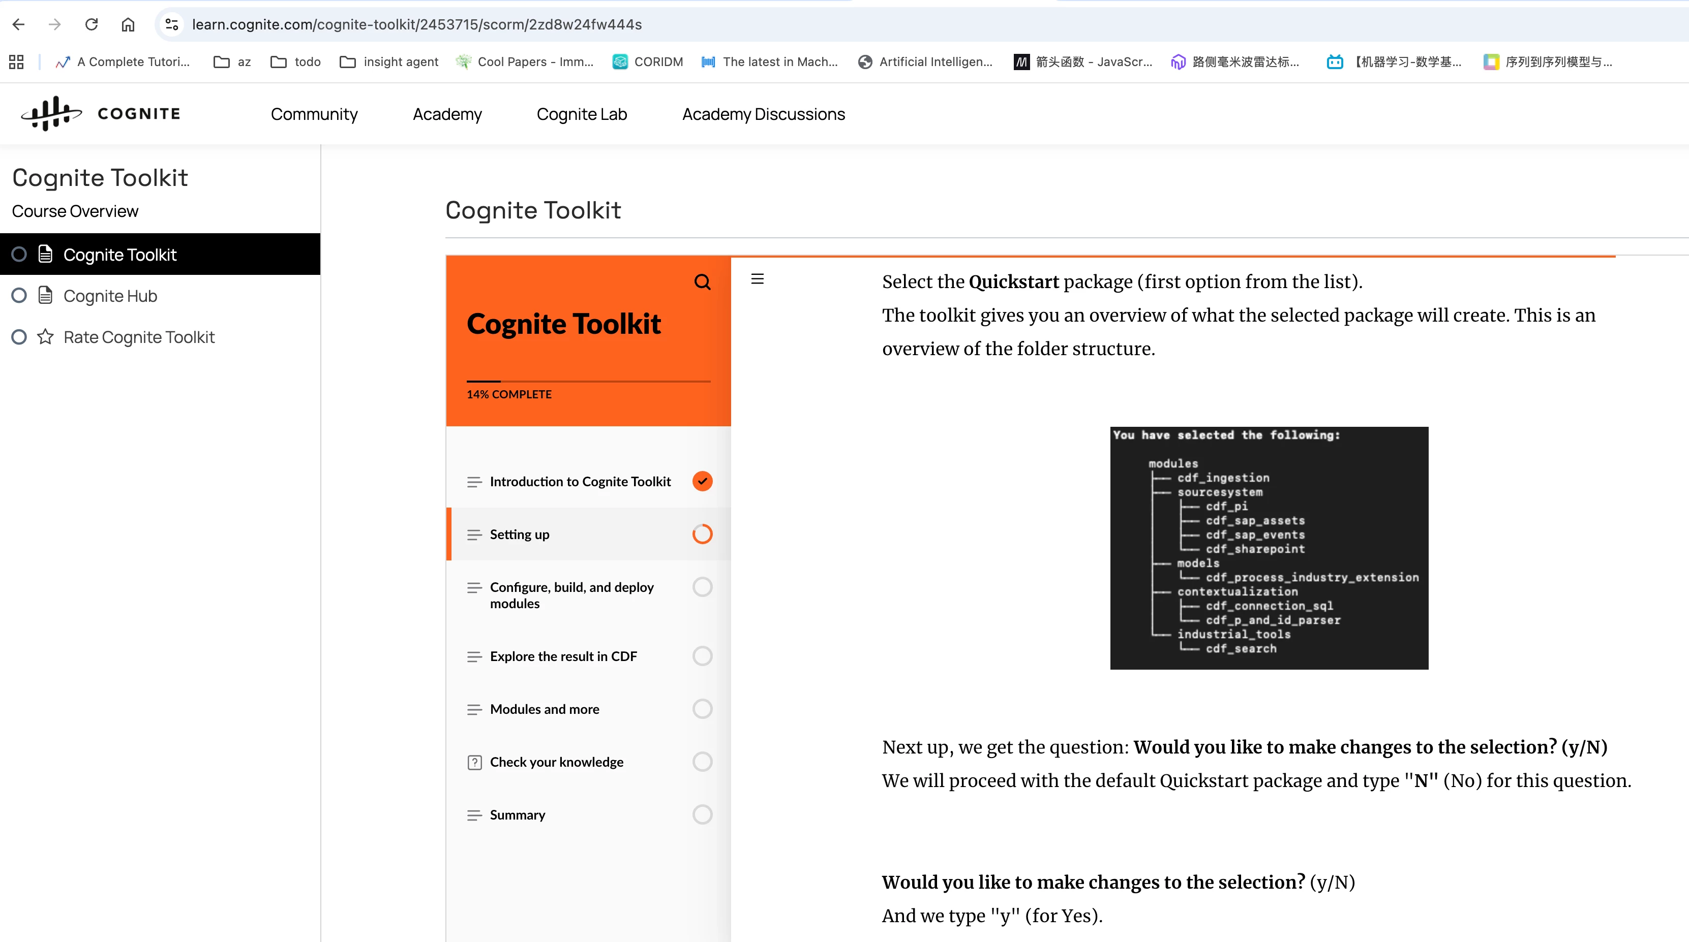The width and height of the screenshot is (1689, 942).
Task: Select the Cognite Hub completion circle
Action: coord(19,295)
